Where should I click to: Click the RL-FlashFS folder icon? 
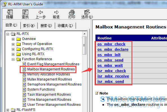point(13,110)
